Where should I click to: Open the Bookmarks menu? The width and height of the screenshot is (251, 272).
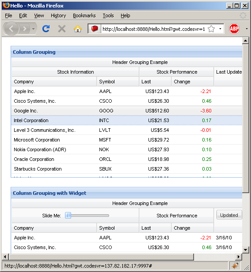click(84, 15)
